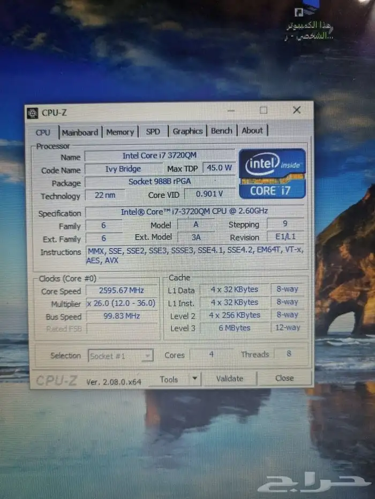Click the Stepping value 9
Viewport: 375px width, 499px height.
point(285,224)
